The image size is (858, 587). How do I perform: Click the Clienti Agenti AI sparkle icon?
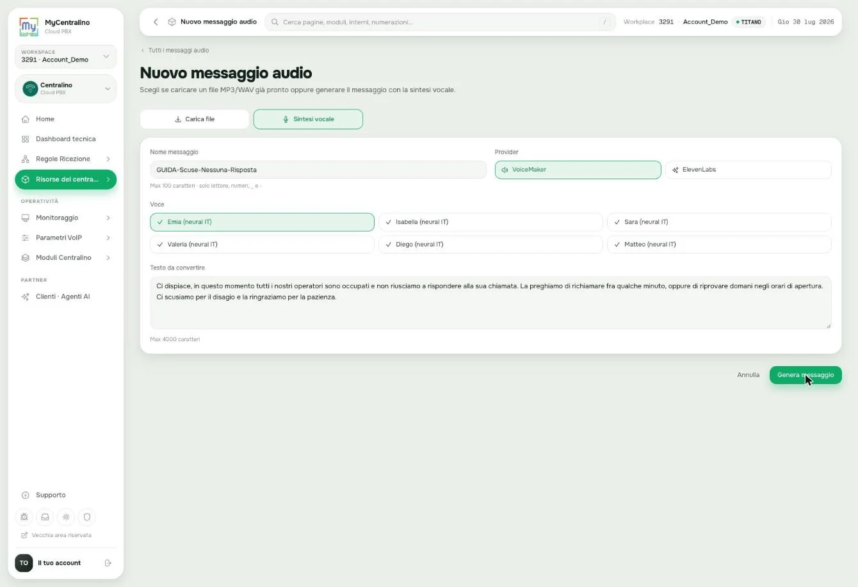tap(26, 296)
